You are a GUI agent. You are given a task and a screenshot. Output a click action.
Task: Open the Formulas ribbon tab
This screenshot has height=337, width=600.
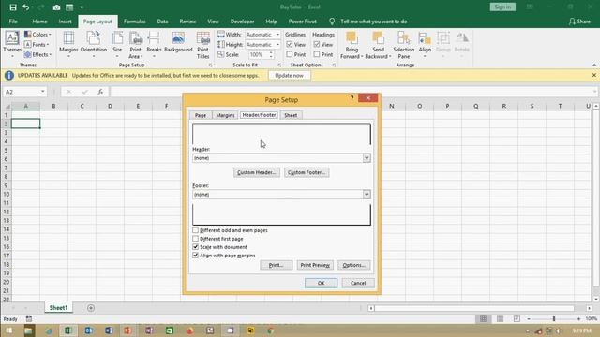[x=134, y=22]
